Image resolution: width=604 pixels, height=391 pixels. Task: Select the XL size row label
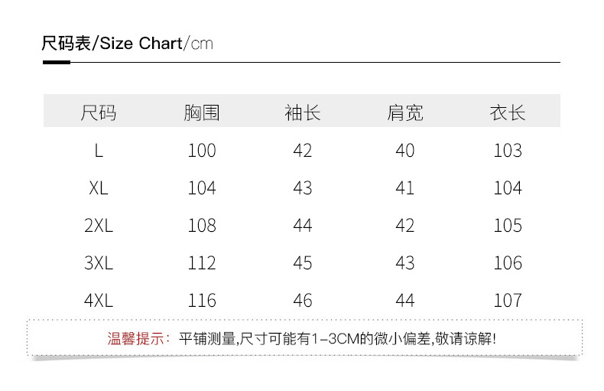point(99,188)
